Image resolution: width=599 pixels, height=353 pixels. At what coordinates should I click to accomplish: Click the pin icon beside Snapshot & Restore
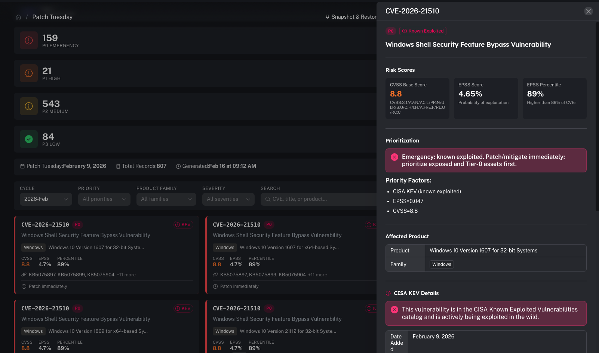[x=327, y=16]
